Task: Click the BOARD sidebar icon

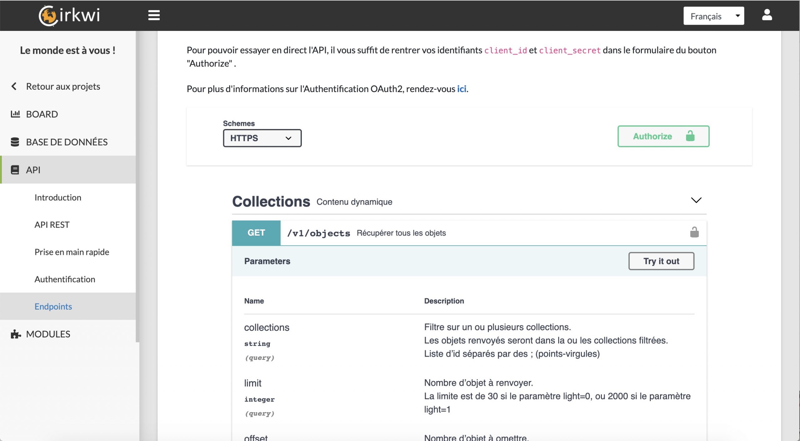Action: [x=15, y=114]
